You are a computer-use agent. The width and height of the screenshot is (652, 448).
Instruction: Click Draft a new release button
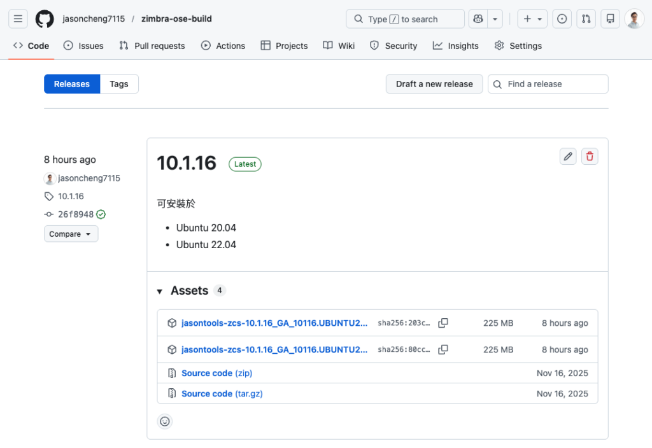coord(434,84)
